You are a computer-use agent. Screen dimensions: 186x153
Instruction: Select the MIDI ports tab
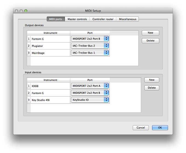(56, 19)
